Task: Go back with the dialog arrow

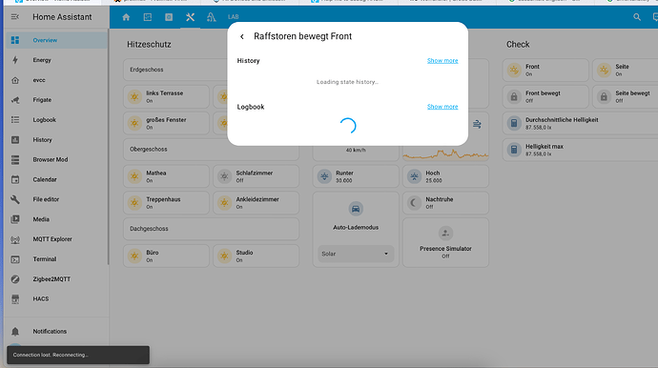Action: 242,36
